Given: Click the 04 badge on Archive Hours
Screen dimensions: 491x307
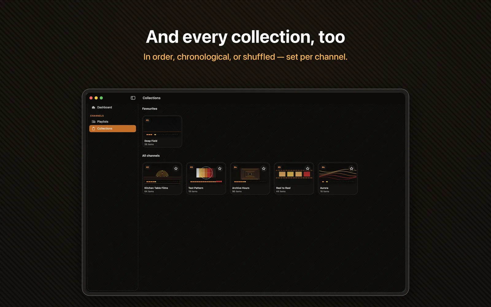Looking at the screenshot, I should (235, 167).
